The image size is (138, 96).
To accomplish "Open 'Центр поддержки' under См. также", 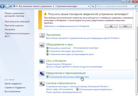I will (x=13, y=83).
